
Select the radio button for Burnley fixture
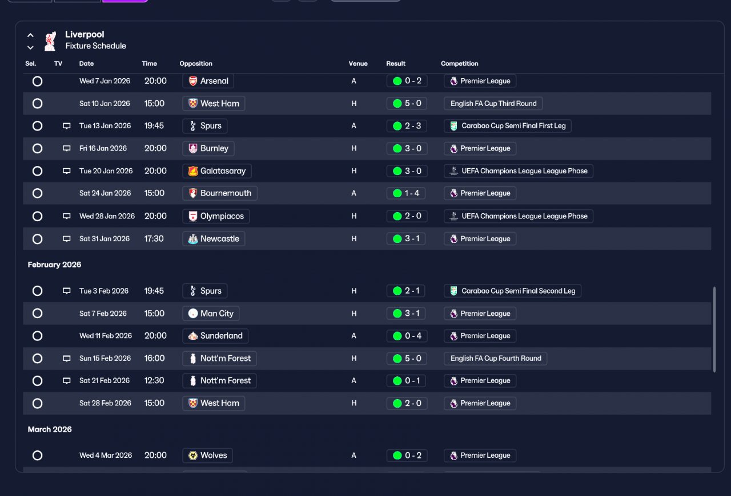click(37, 148)
